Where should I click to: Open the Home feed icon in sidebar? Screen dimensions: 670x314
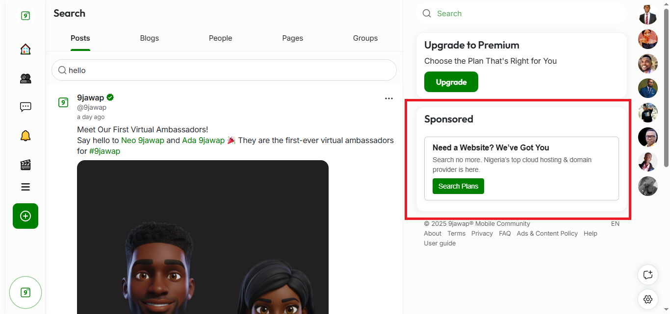pos(26,49)
